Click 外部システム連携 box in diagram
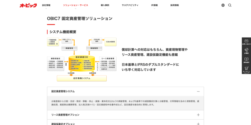This screenshot has height=125, width=251. click(67, 40)
